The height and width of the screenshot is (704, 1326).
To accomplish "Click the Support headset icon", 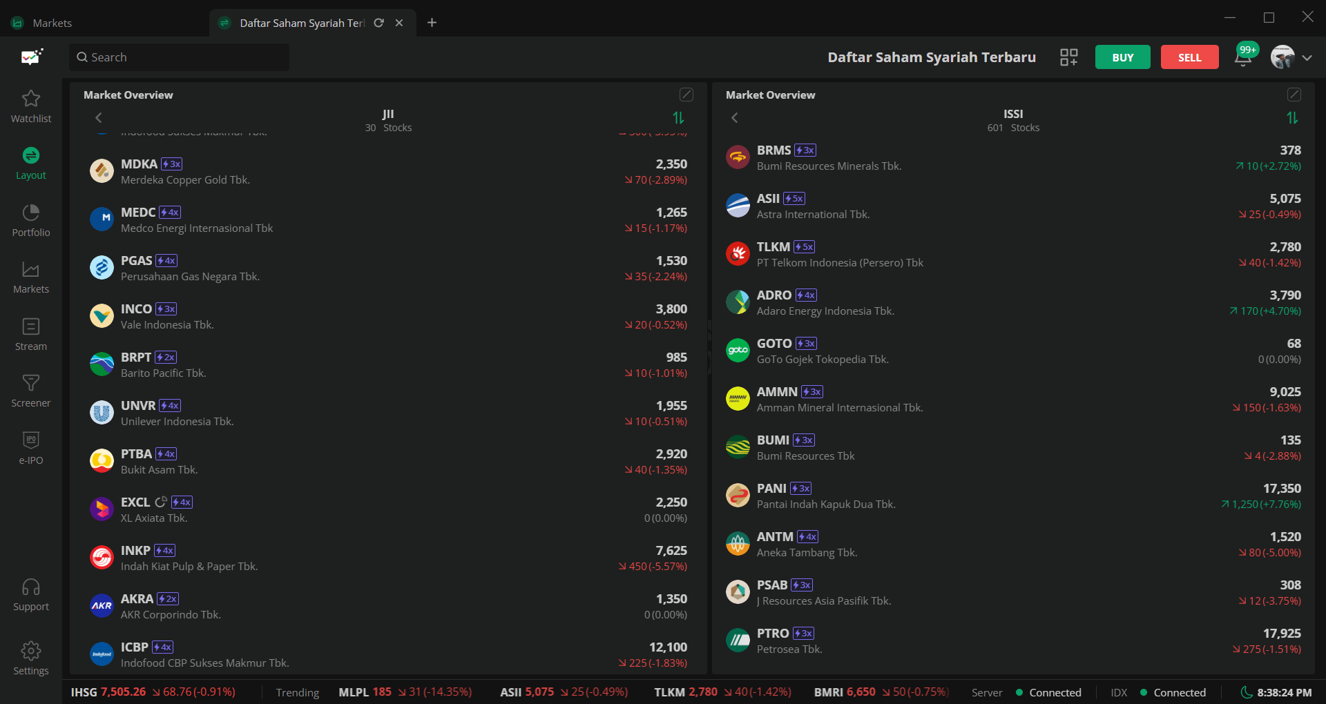I will pos(31,587).
